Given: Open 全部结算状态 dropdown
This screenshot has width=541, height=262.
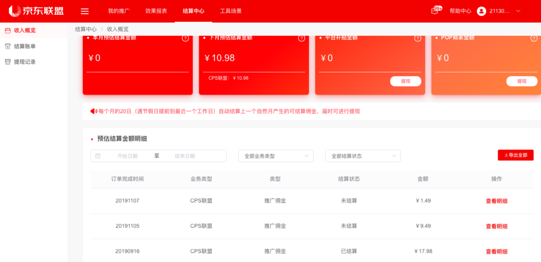Looking at the screenshot, I should coord(363,156).
